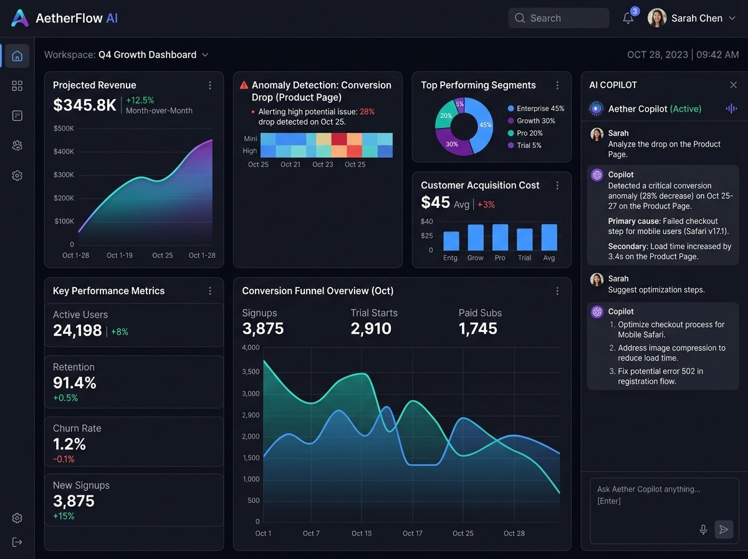This screenshot has height=559, width=748.
Task: Click the logout icon in sidebar
Action: pyautogui.click(x=17, y=542)
